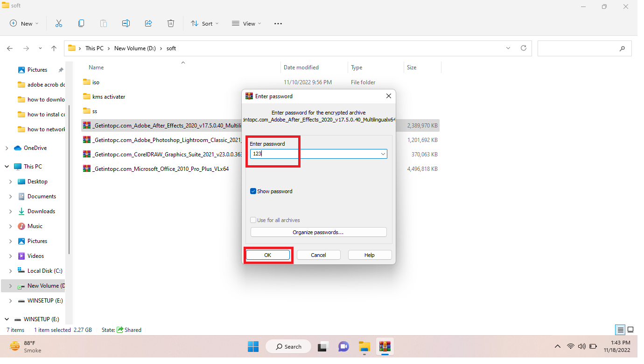Image resolution: width=644 pixels, height=364 pixels.
Task: Open the View dropdown menu
Action: [x=247, y=23]
